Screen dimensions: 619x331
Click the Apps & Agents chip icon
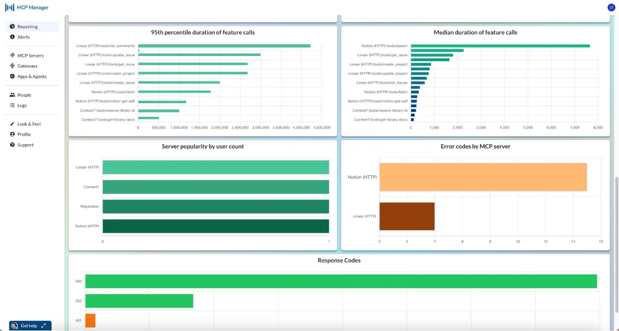(x=12, y=76)
